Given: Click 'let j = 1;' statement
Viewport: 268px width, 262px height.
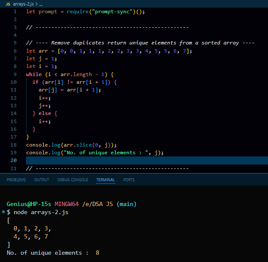Looking at the screenshot, I should tap(41, 59).
